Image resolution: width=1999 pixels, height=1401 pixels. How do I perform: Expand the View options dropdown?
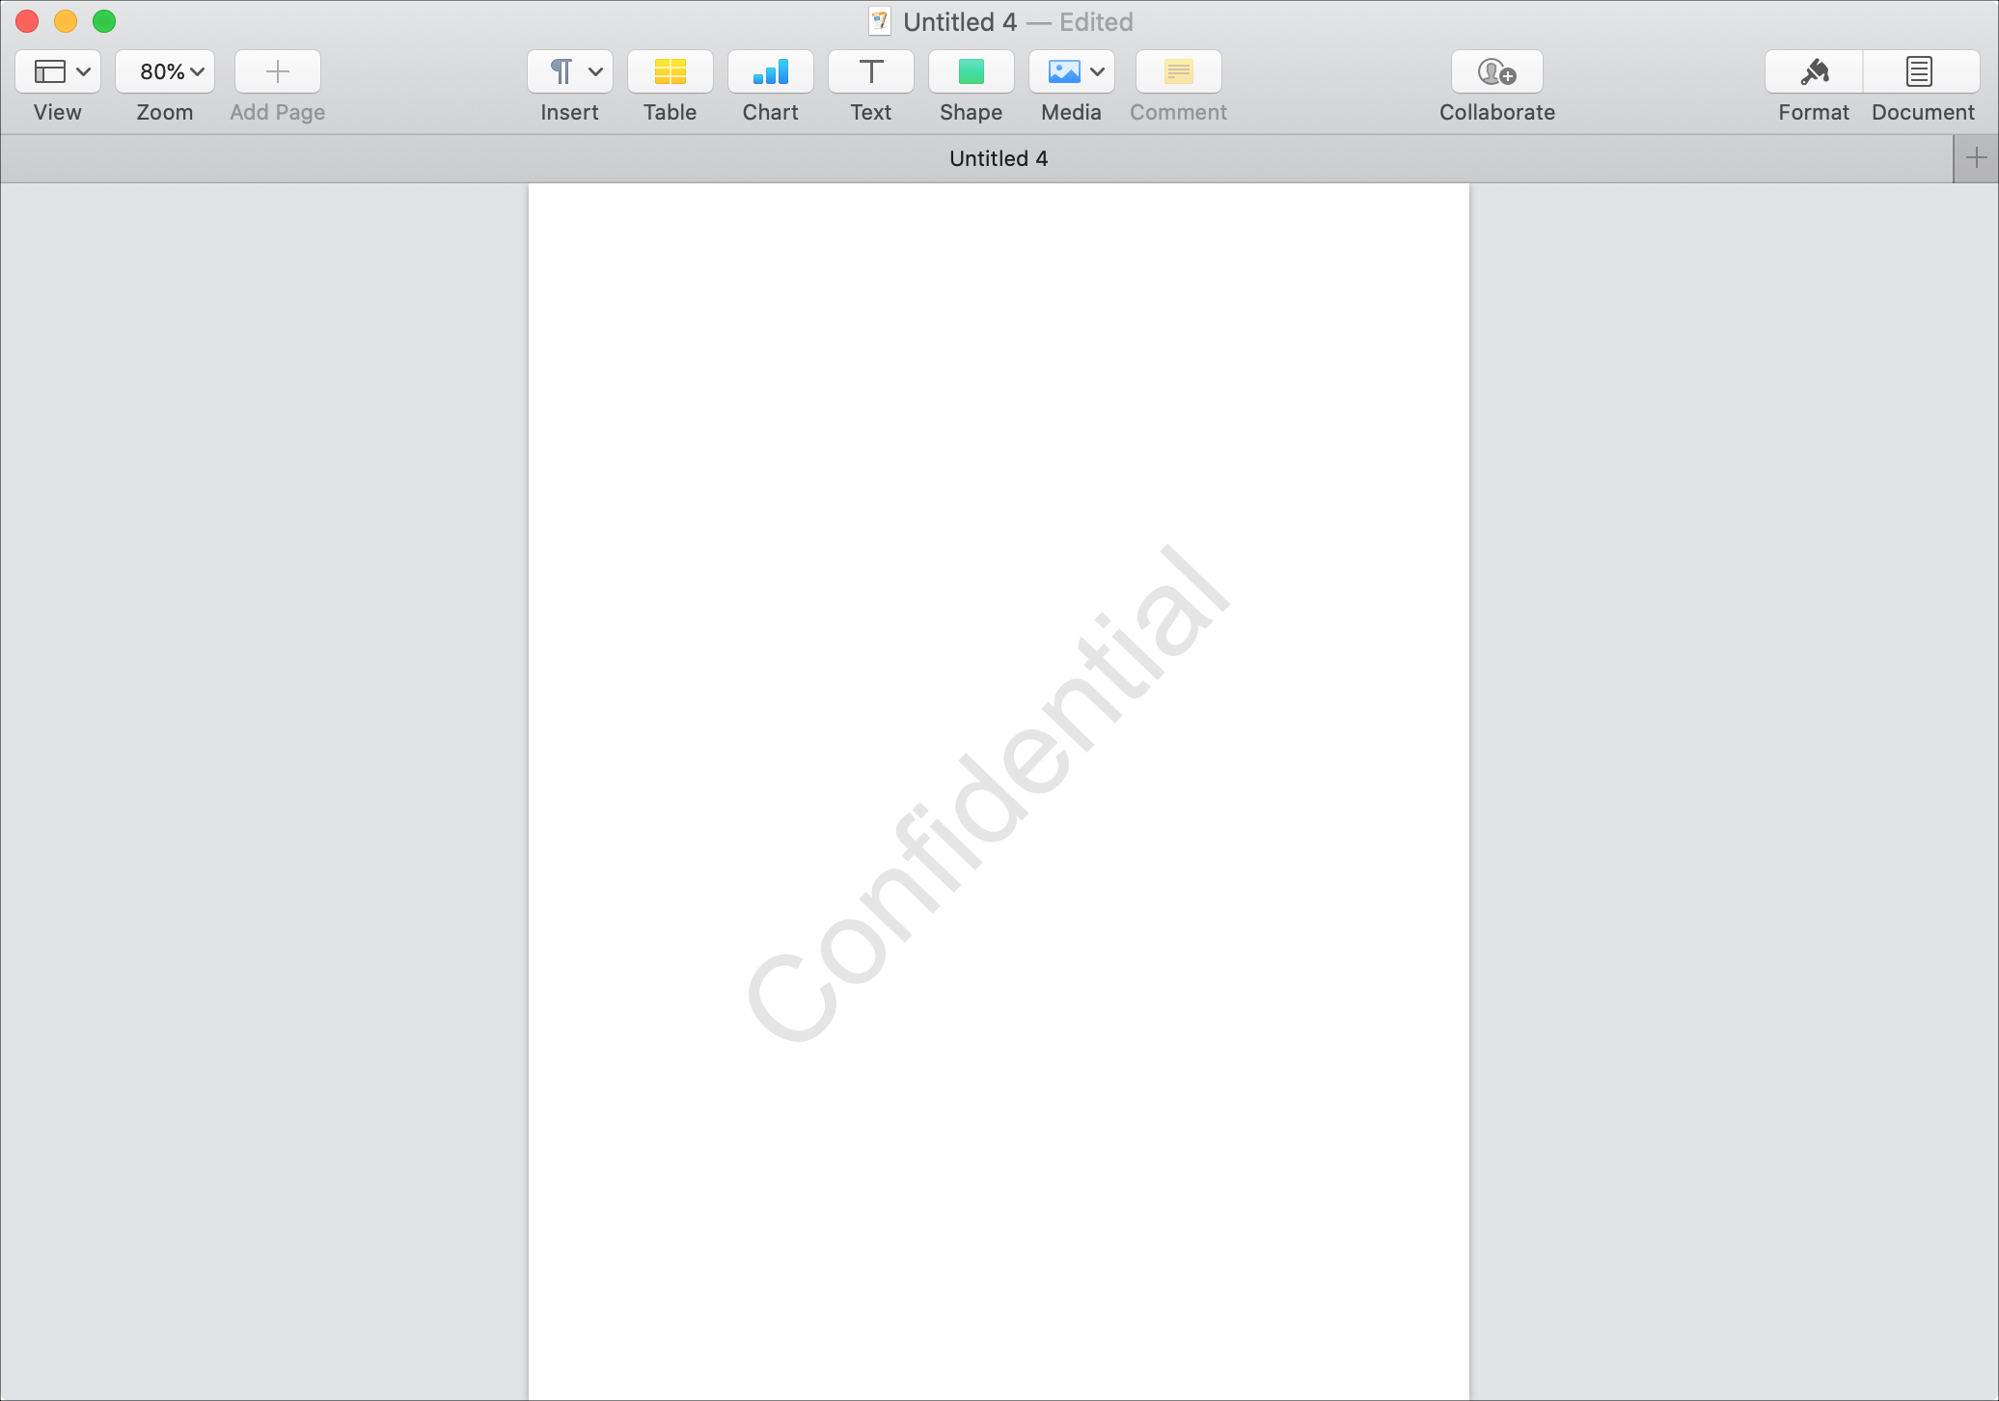pyautogui.click(x=58, y=71)
